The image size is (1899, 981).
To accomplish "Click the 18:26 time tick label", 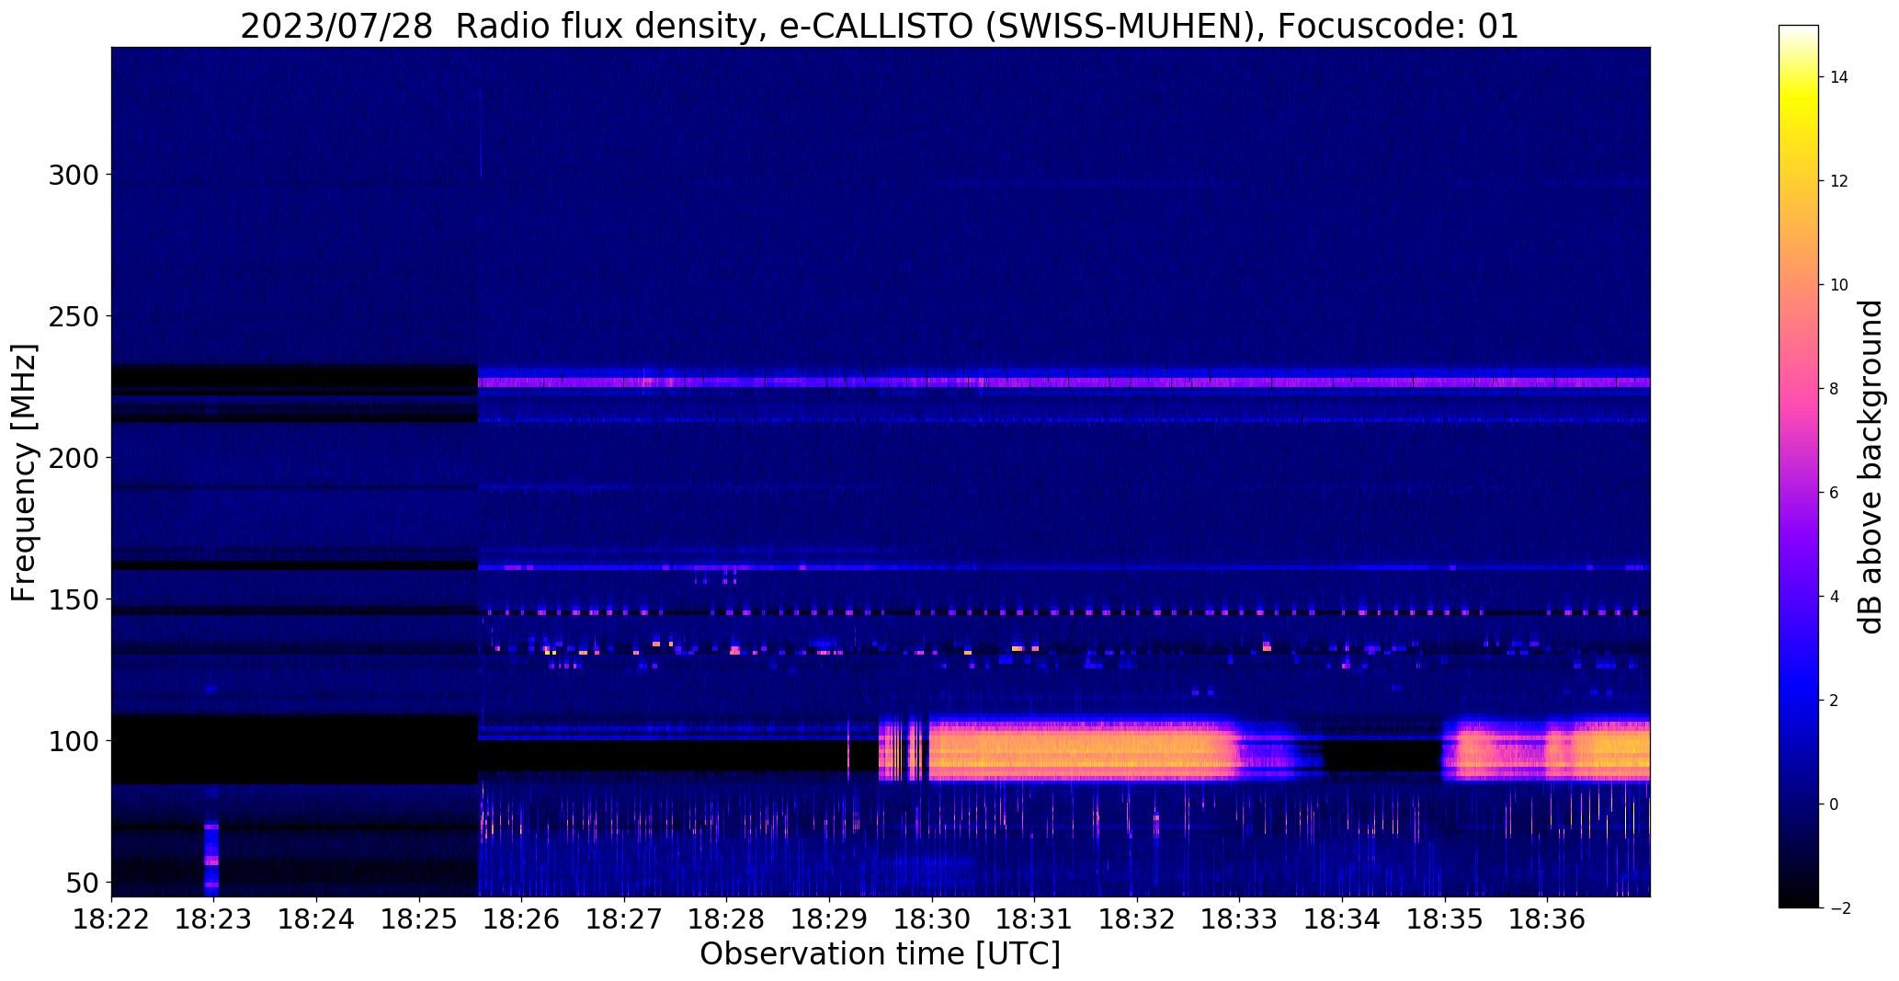I will point(522,919).
